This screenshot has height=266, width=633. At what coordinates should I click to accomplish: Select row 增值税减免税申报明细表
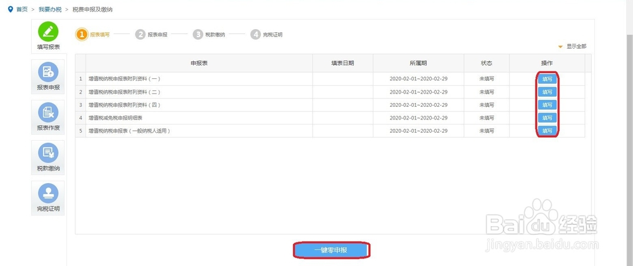tap(330, 118)
